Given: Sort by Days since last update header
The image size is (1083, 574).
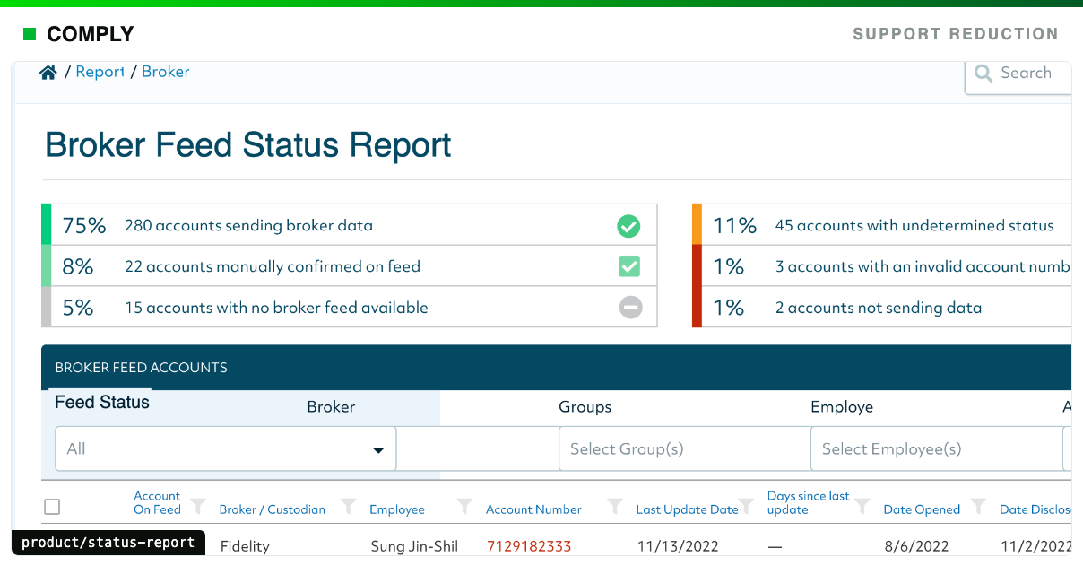Looking at the screenshot, I should [x=809, y=502].
